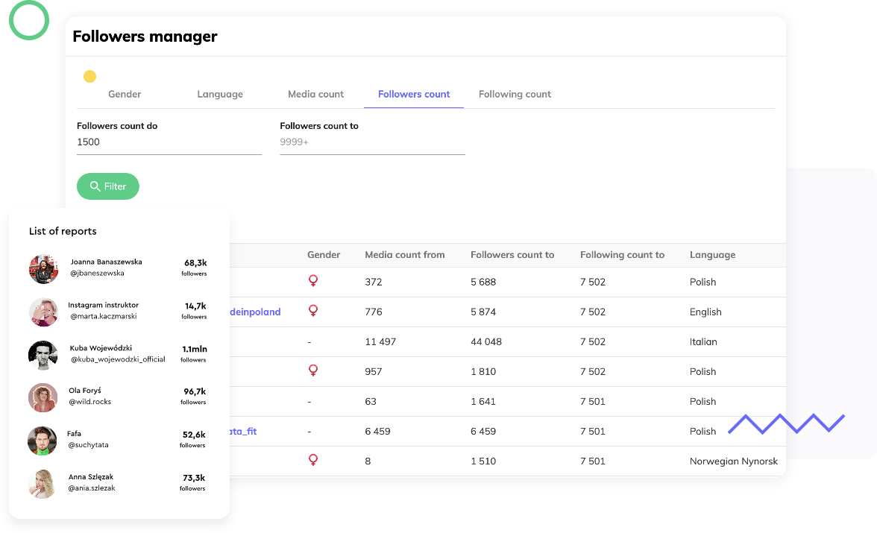
Task: Click the Language column header in the table
Action: [713, 255]
